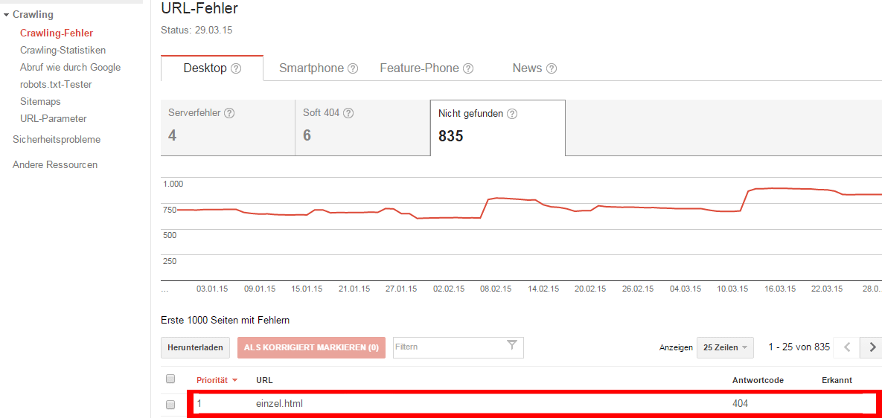Click the chart date label 08.02.15
This screenshot has height=418, width=882.
pos(495,289)
